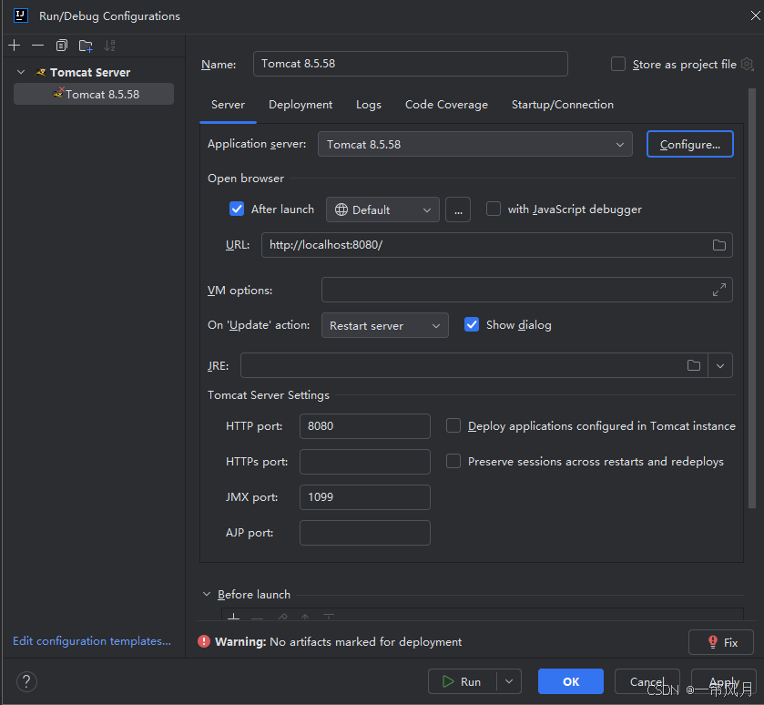The height and width of the screenshot is (705, 764).
Task: Click the JMX port field
Action: pyautogui.click(x=365, y=497)
